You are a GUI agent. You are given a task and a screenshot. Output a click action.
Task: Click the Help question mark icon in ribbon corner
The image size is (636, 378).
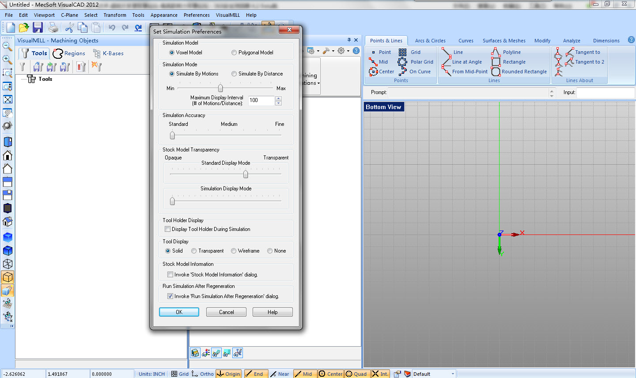[x=631, y=40]
